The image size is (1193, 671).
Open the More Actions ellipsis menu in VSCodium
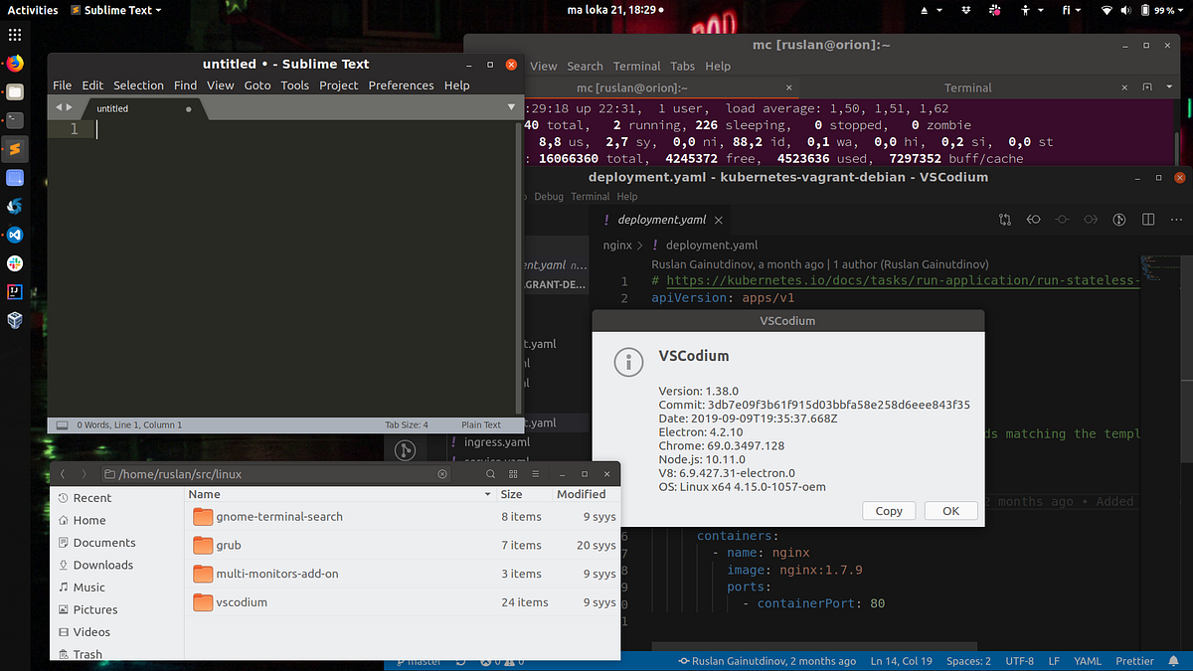[1176, 220]
